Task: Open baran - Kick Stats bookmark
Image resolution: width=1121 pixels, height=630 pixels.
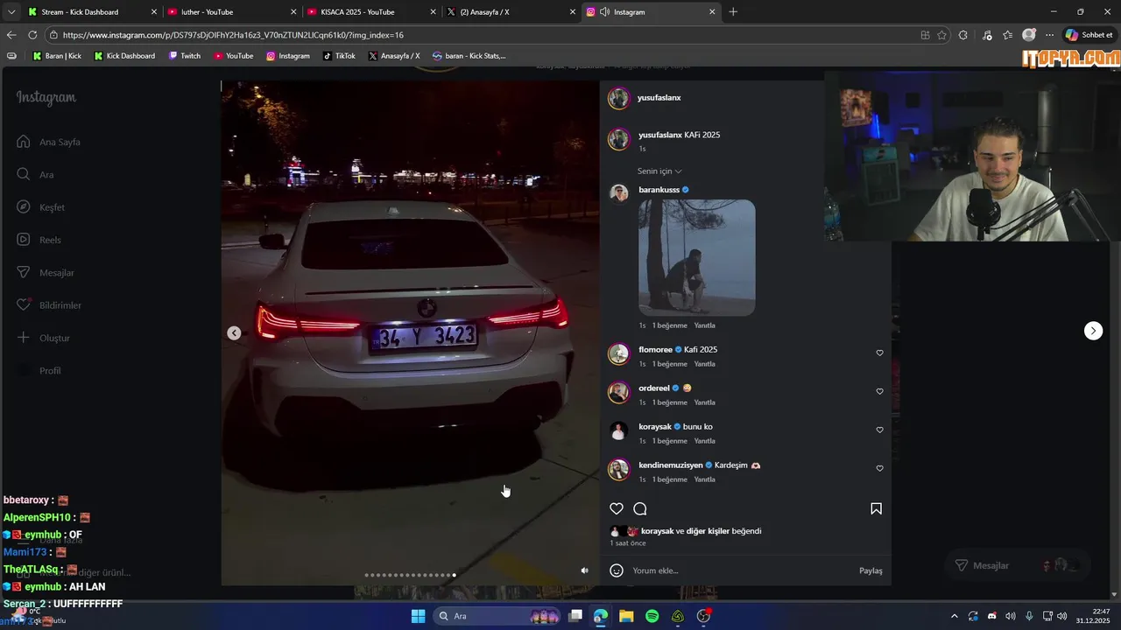Action: 469,55
